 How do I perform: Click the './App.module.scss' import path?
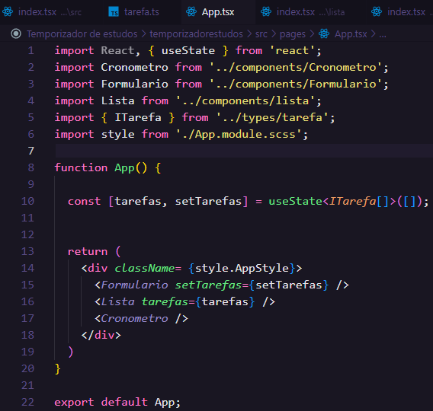click(x=239, y=135)
